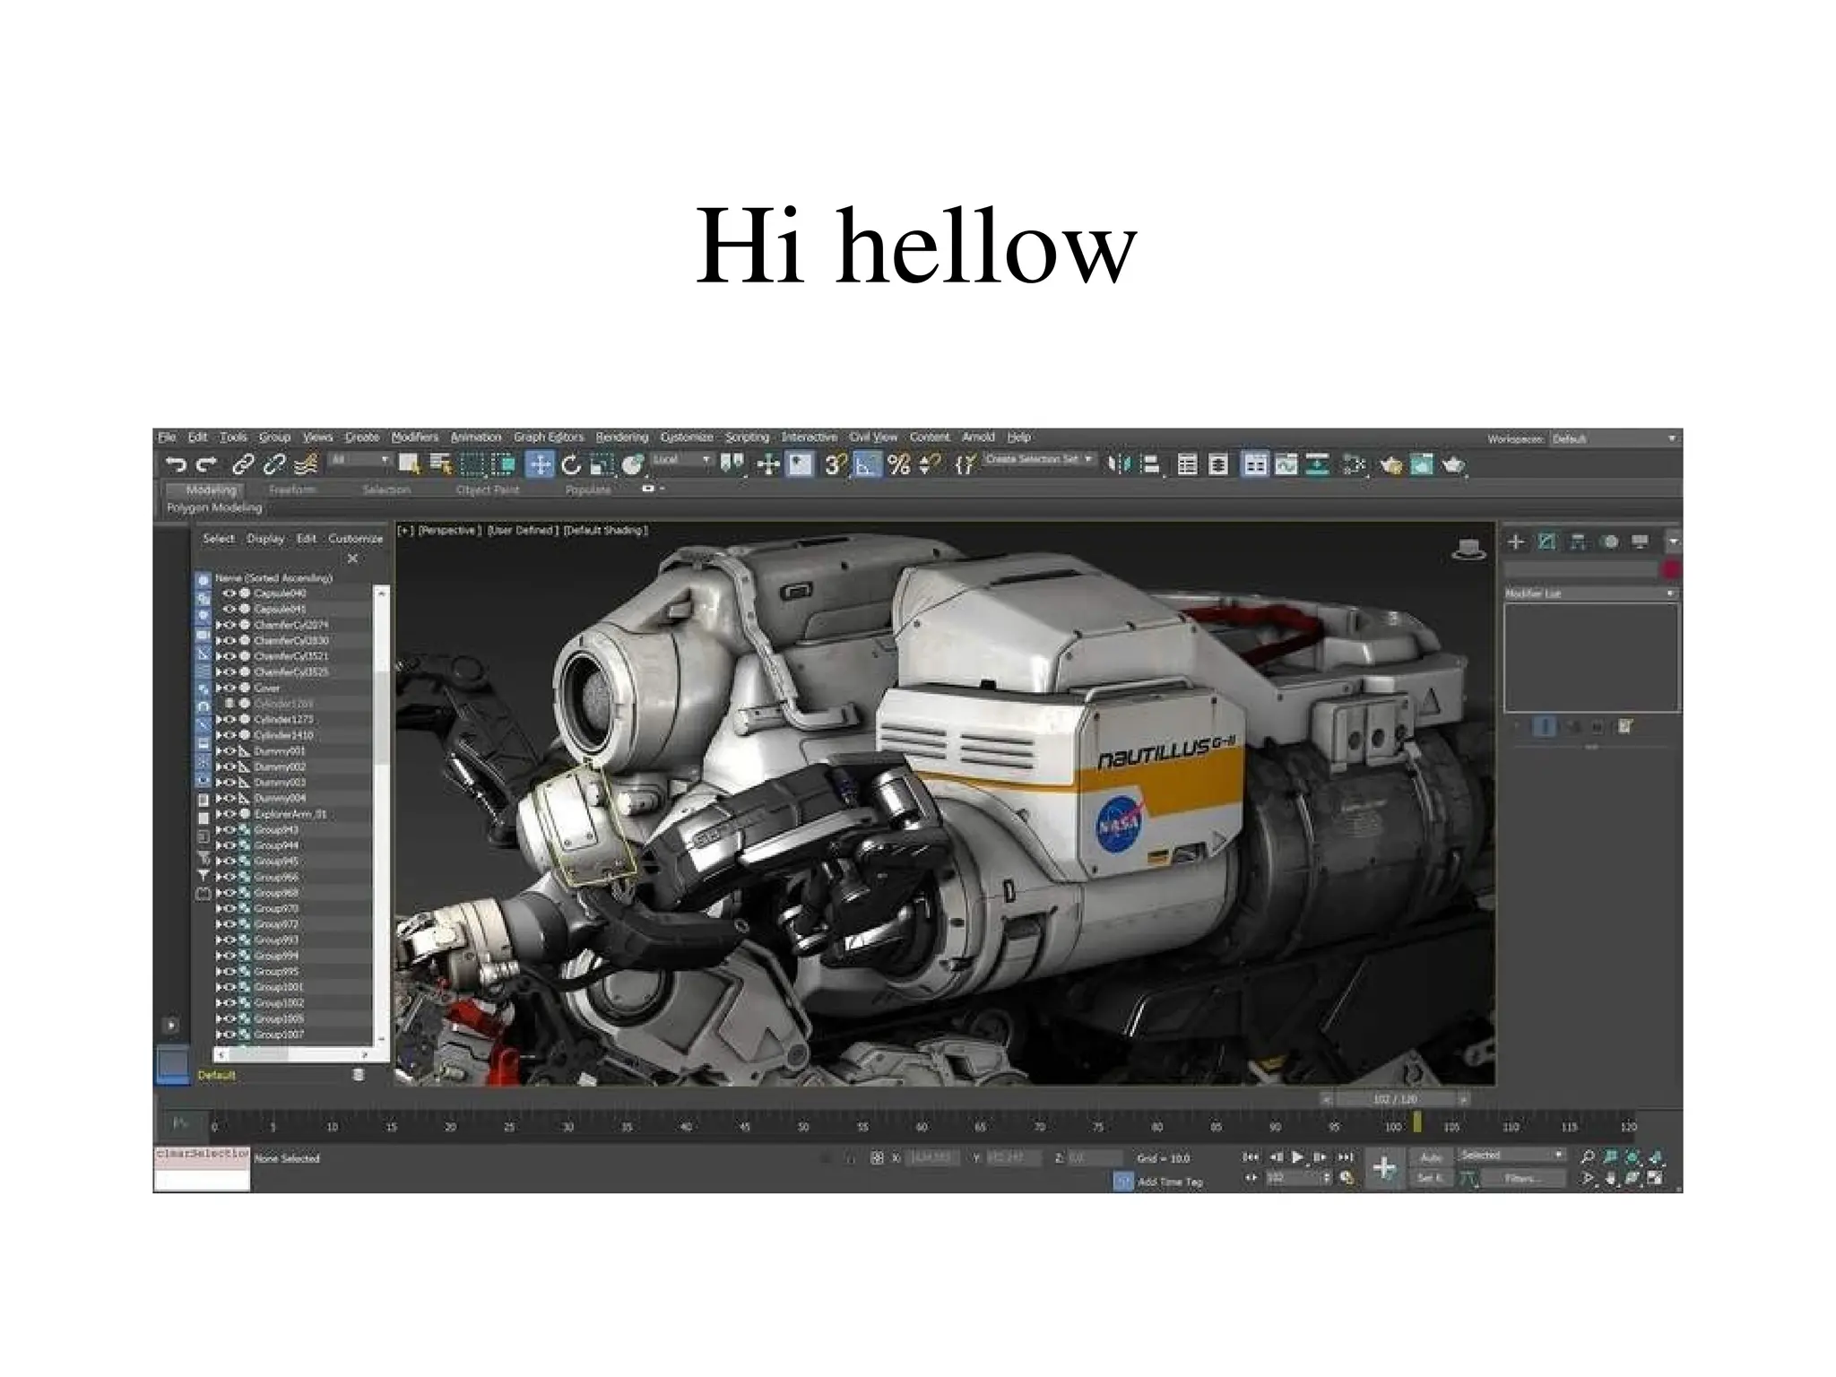
Task: Open the Arnold menu
Action: coord(978,437)
